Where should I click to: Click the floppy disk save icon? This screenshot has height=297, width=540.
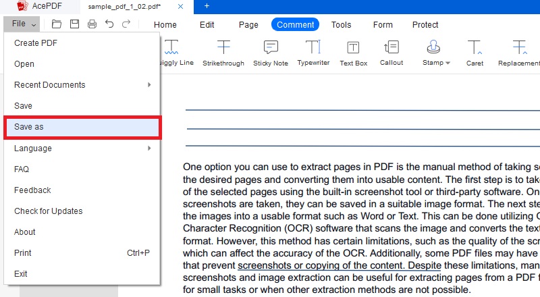click(x=74, y=24)
